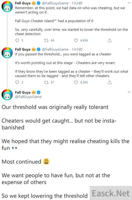Share the first tweet via share icon
Image resolution: width=132 pixels, height=200 pixels.
tap(110, 40)
